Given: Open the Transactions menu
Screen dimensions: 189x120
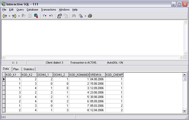Looking at the screenshot, I should pyautogui.click(x=48, y=10).
